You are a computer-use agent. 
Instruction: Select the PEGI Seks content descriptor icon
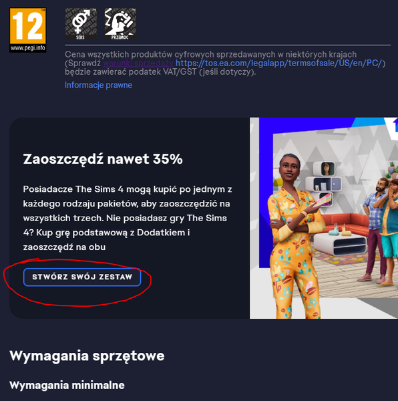(81, 24)
